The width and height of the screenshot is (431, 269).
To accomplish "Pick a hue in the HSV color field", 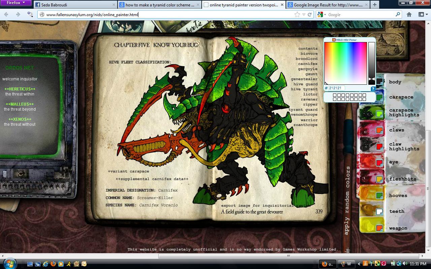I will point(345,63).
